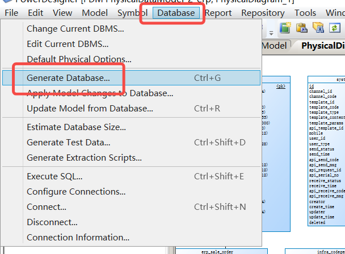Select the erp_sale_order table header
Viewport: 345px width, 254px height.
point(217,252)
